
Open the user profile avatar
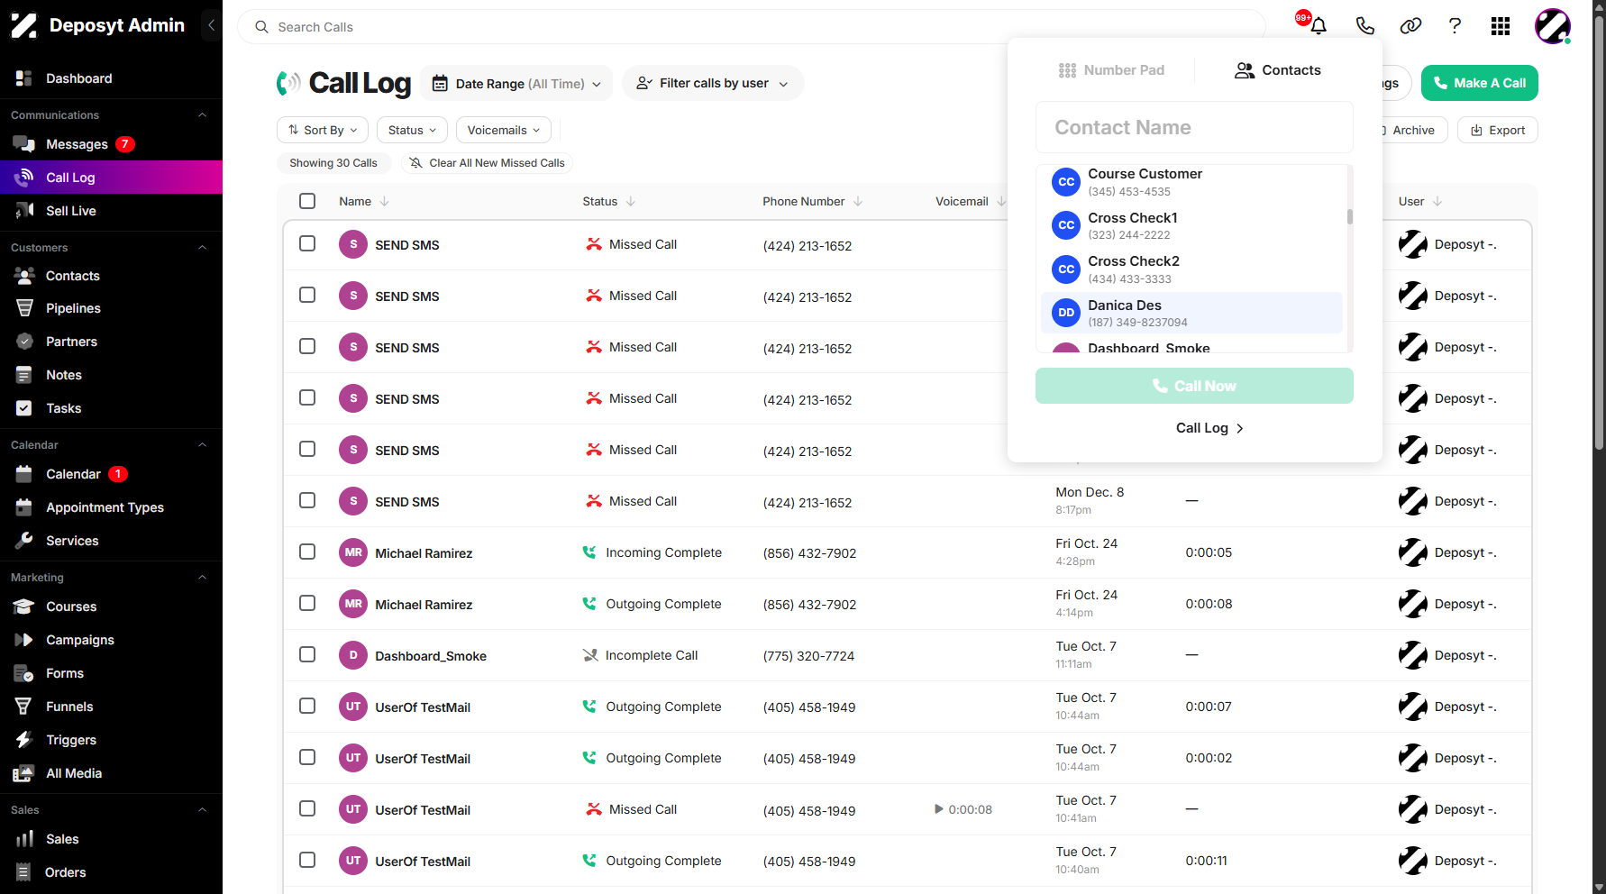point(1553,26)
